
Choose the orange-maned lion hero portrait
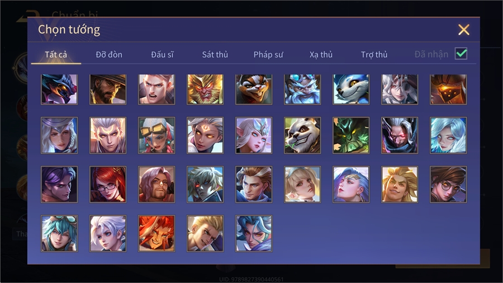pyautogui.click(x=156, y=233)
